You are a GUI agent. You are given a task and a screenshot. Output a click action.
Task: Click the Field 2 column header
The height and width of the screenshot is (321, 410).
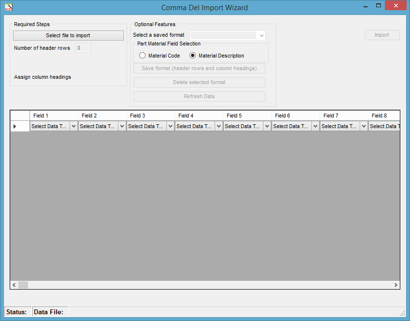[102, 116]
